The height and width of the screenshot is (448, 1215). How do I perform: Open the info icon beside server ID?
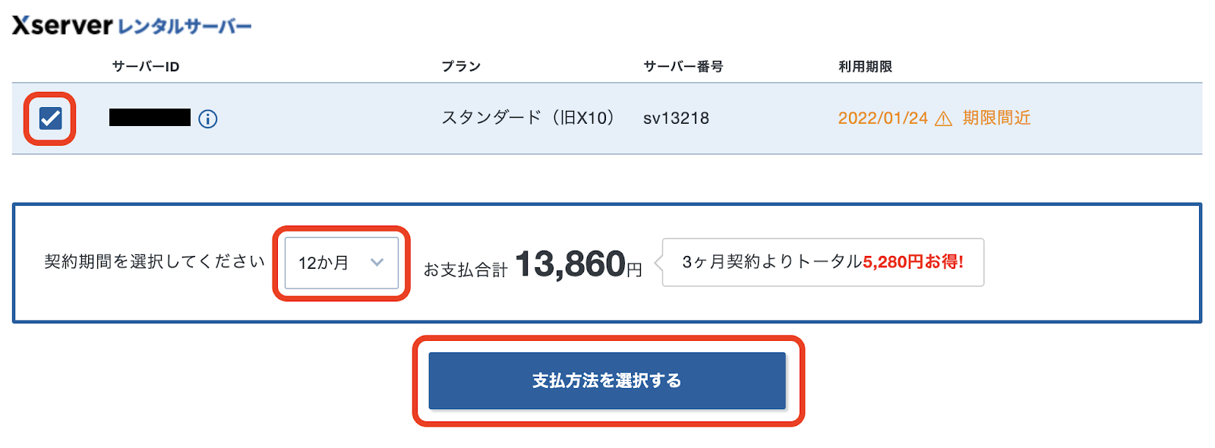click(207, 119)
